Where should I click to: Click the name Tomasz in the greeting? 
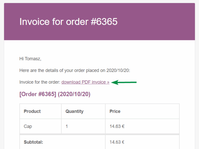[x=32, y=58]
